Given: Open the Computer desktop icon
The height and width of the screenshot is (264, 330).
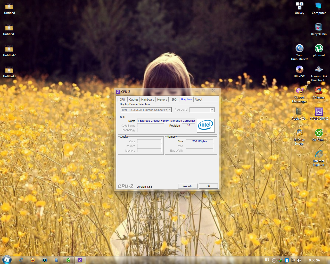Looking at the screenshot, I should coord(319,9).
